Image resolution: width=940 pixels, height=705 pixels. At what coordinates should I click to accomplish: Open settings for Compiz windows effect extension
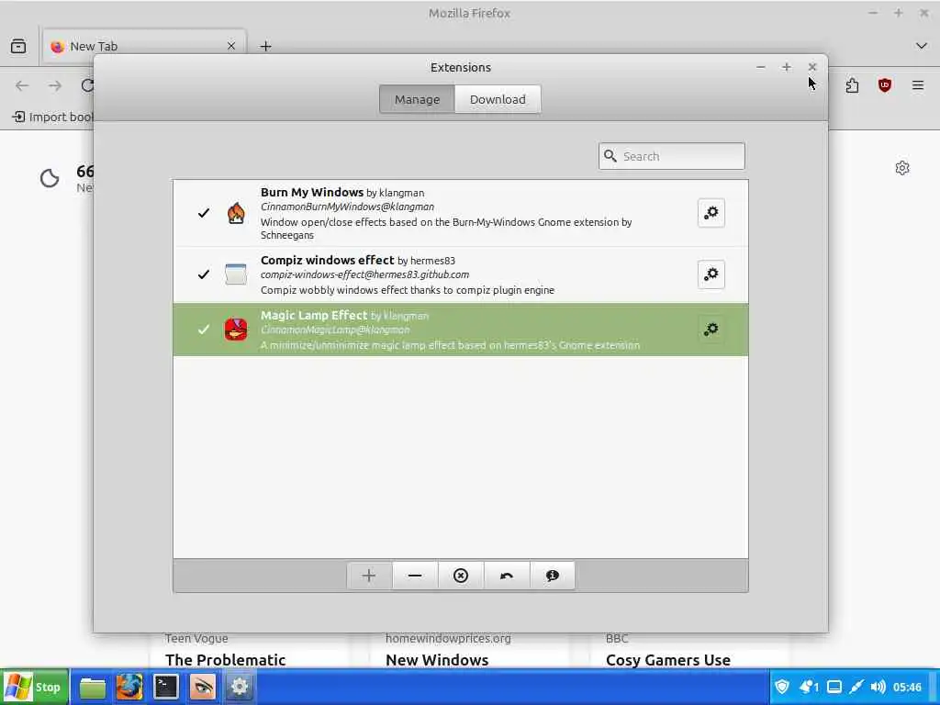[711, 274]
